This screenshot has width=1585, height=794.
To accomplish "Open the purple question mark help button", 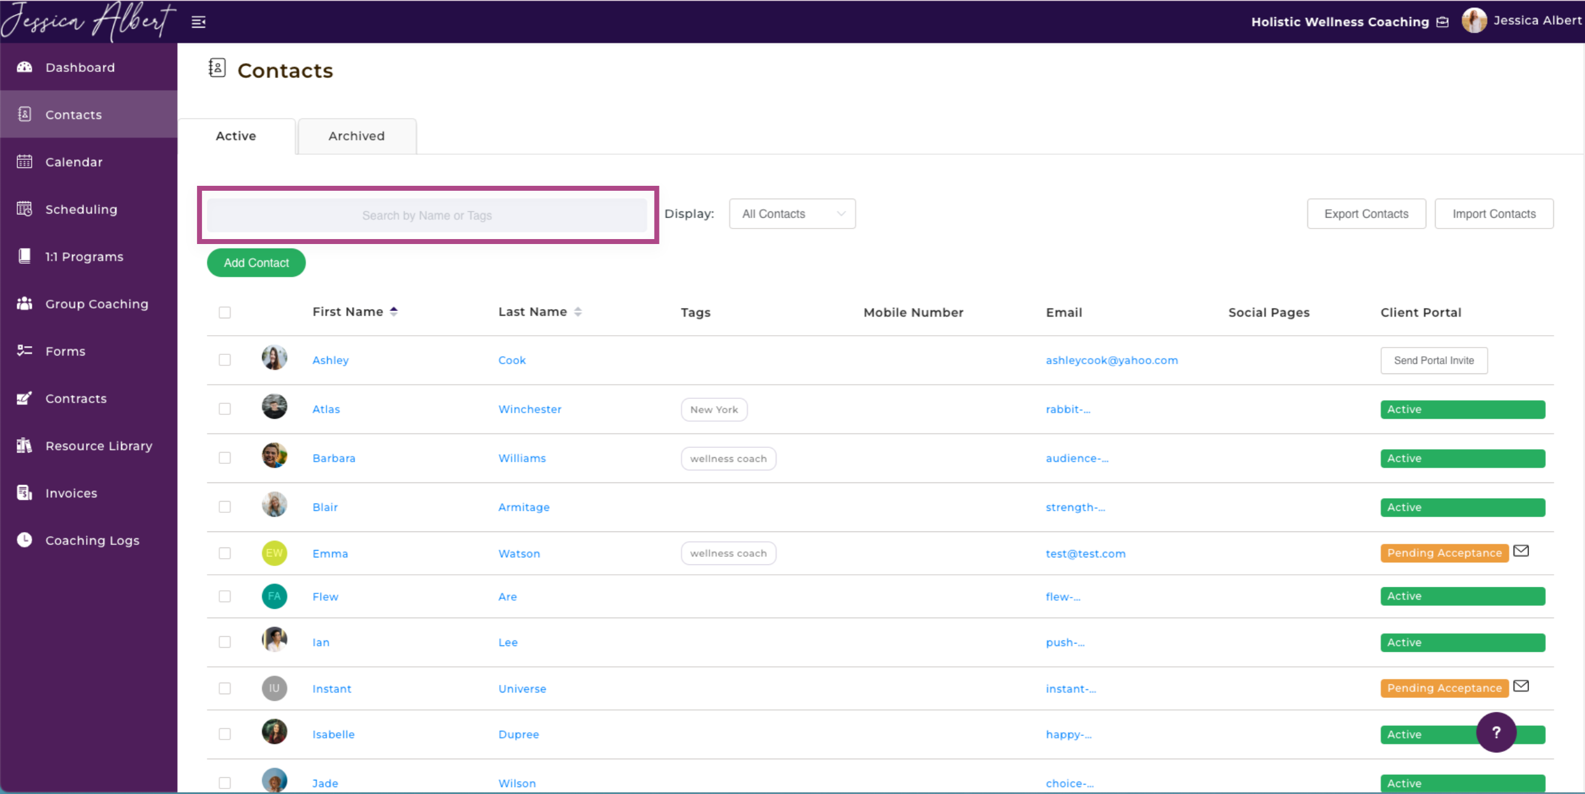I will click(x=1496, y=732).
